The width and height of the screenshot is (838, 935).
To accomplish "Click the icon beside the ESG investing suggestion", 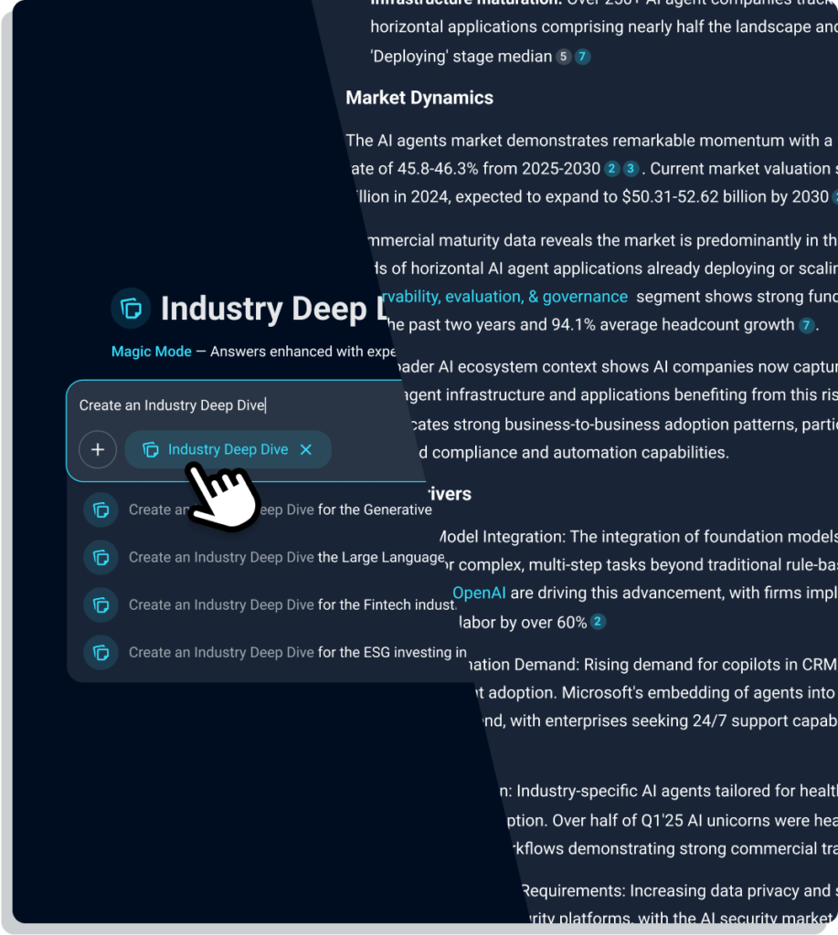I will tap(101, 652).
